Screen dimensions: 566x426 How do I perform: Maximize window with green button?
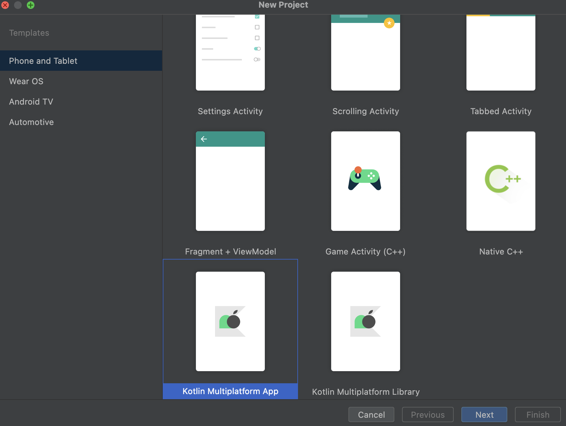coord(31,5)
